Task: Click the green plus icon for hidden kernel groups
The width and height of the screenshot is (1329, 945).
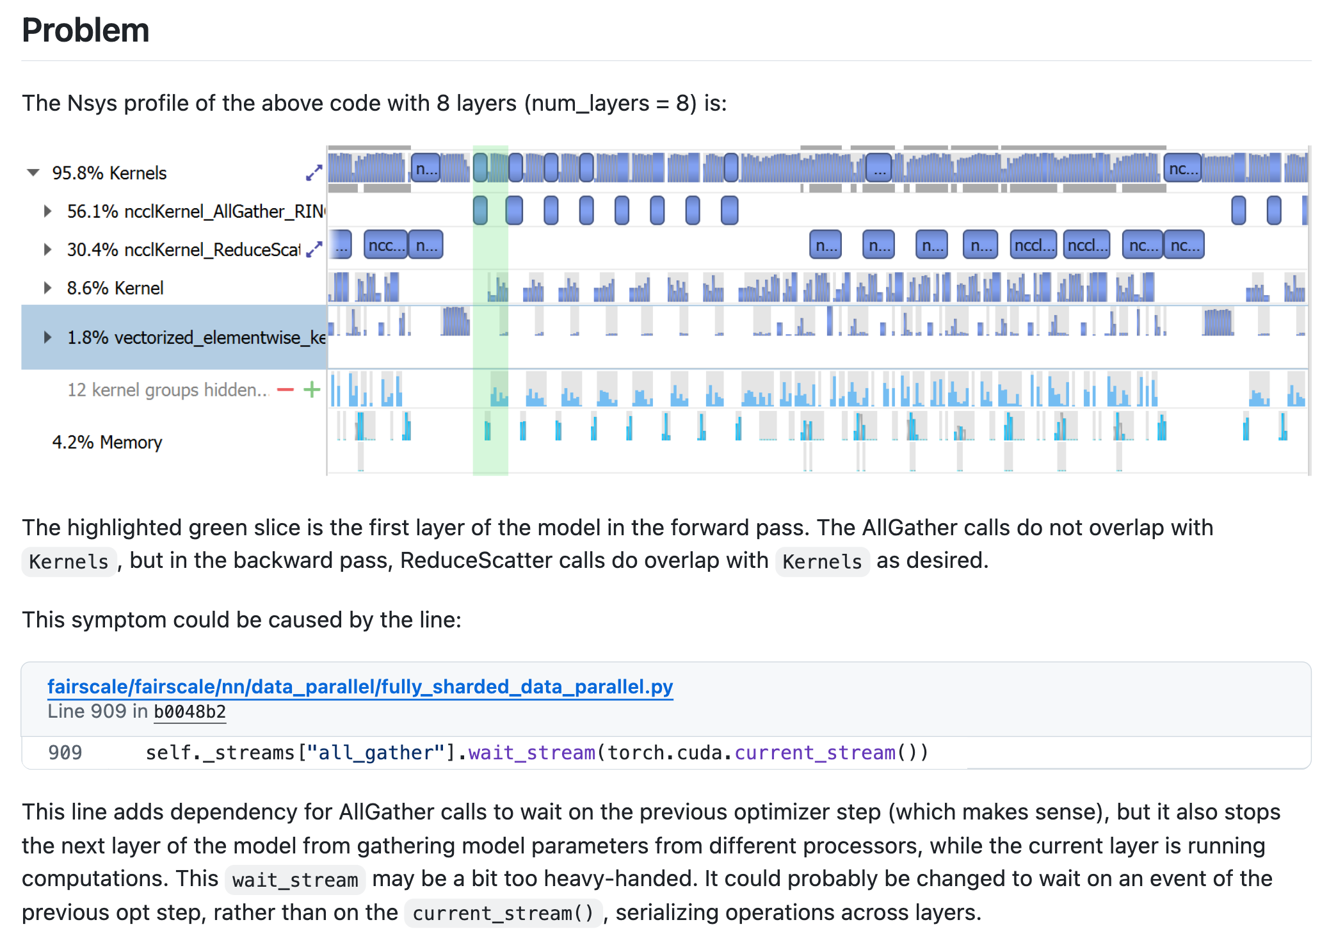Action: click(312, 389)
